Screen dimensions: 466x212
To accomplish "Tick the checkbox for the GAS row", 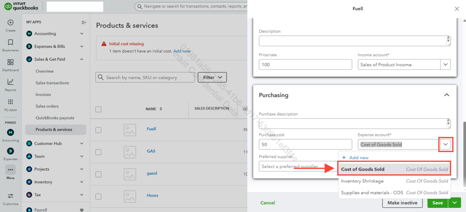I will pos(99,152).
